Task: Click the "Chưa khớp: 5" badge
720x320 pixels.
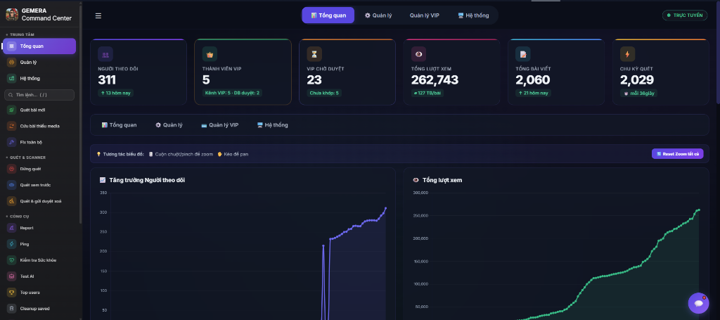Action: pyautogui.click(x=324, y=93)
